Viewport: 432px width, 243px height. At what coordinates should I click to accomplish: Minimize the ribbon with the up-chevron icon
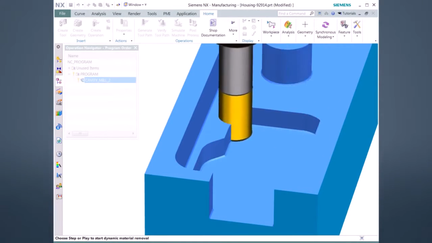coord(326,13)
